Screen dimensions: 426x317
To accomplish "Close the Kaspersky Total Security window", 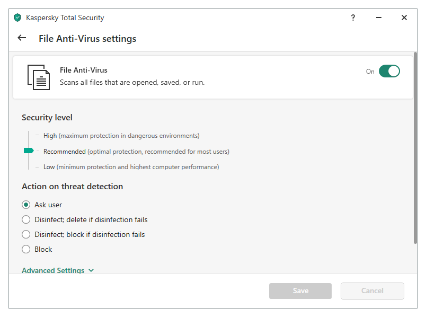I will coord(404,17).
